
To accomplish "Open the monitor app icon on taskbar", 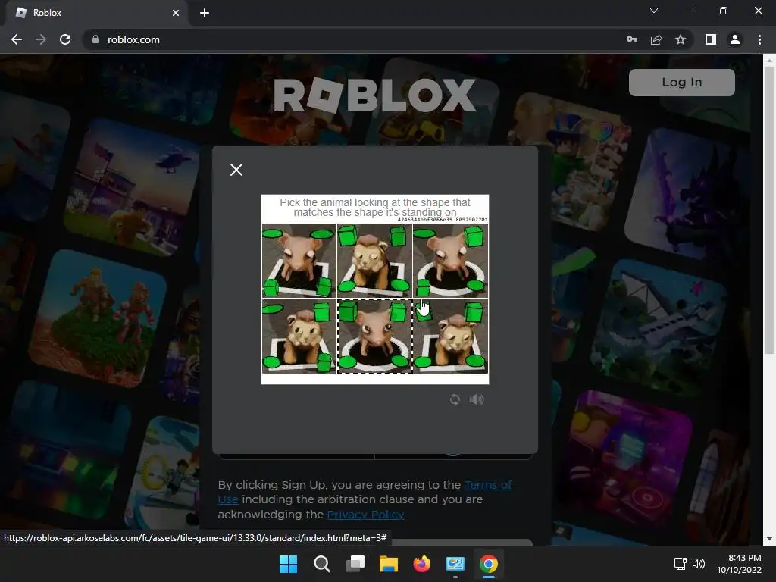I will point(455,564).
